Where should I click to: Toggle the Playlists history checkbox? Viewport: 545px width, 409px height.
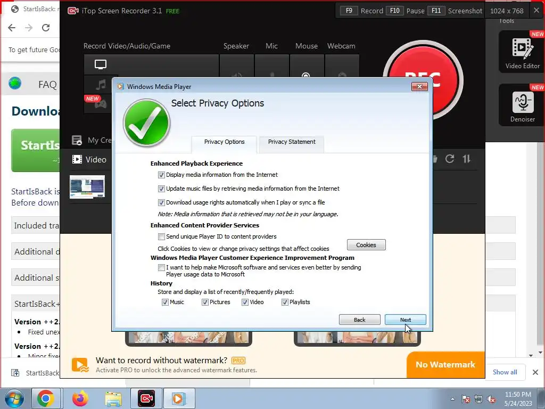coord(285,302)
